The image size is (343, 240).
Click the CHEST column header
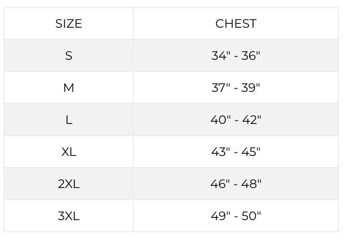[236, 24]
